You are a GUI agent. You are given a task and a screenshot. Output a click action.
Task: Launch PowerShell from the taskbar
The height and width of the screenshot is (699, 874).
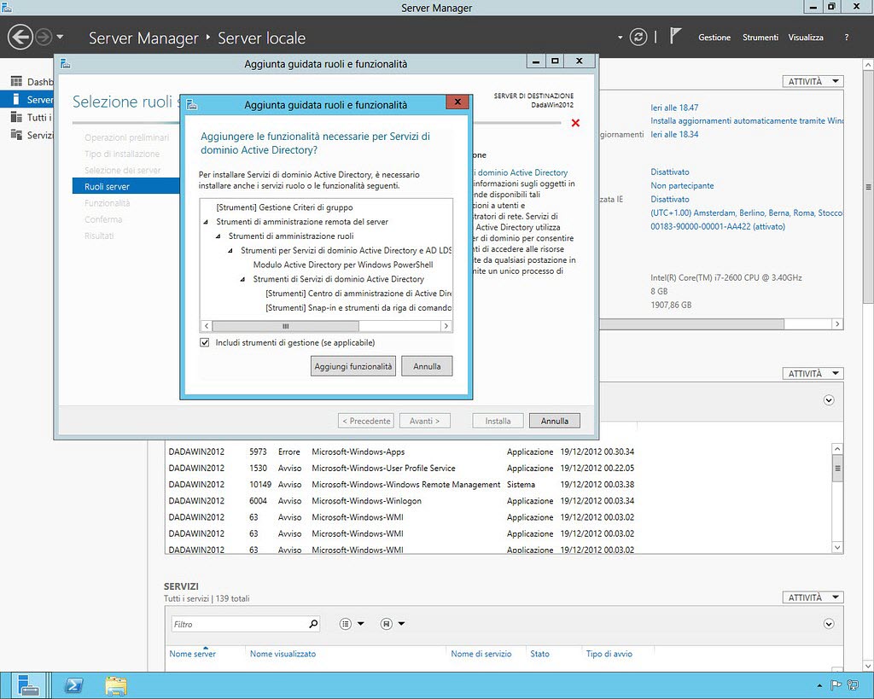click(x=73, y=685)
